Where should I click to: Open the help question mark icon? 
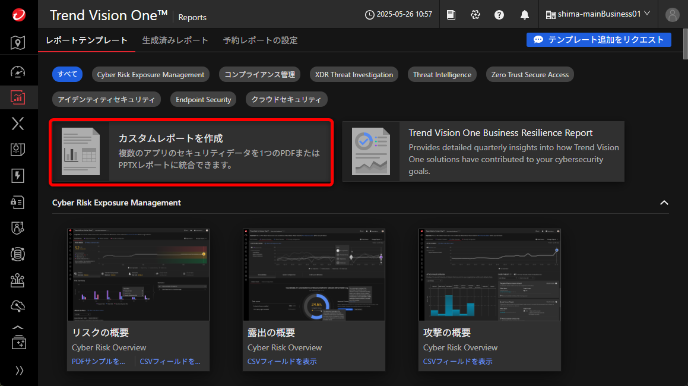(499, 14)
